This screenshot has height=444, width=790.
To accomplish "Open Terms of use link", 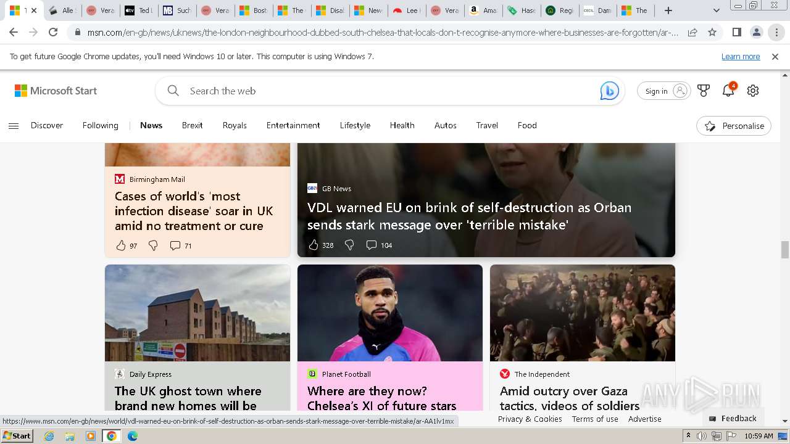I will coord(595,419).
